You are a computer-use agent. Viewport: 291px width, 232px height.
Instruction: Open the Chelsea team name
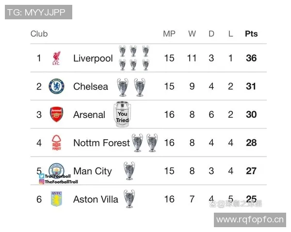coord(91,87)
